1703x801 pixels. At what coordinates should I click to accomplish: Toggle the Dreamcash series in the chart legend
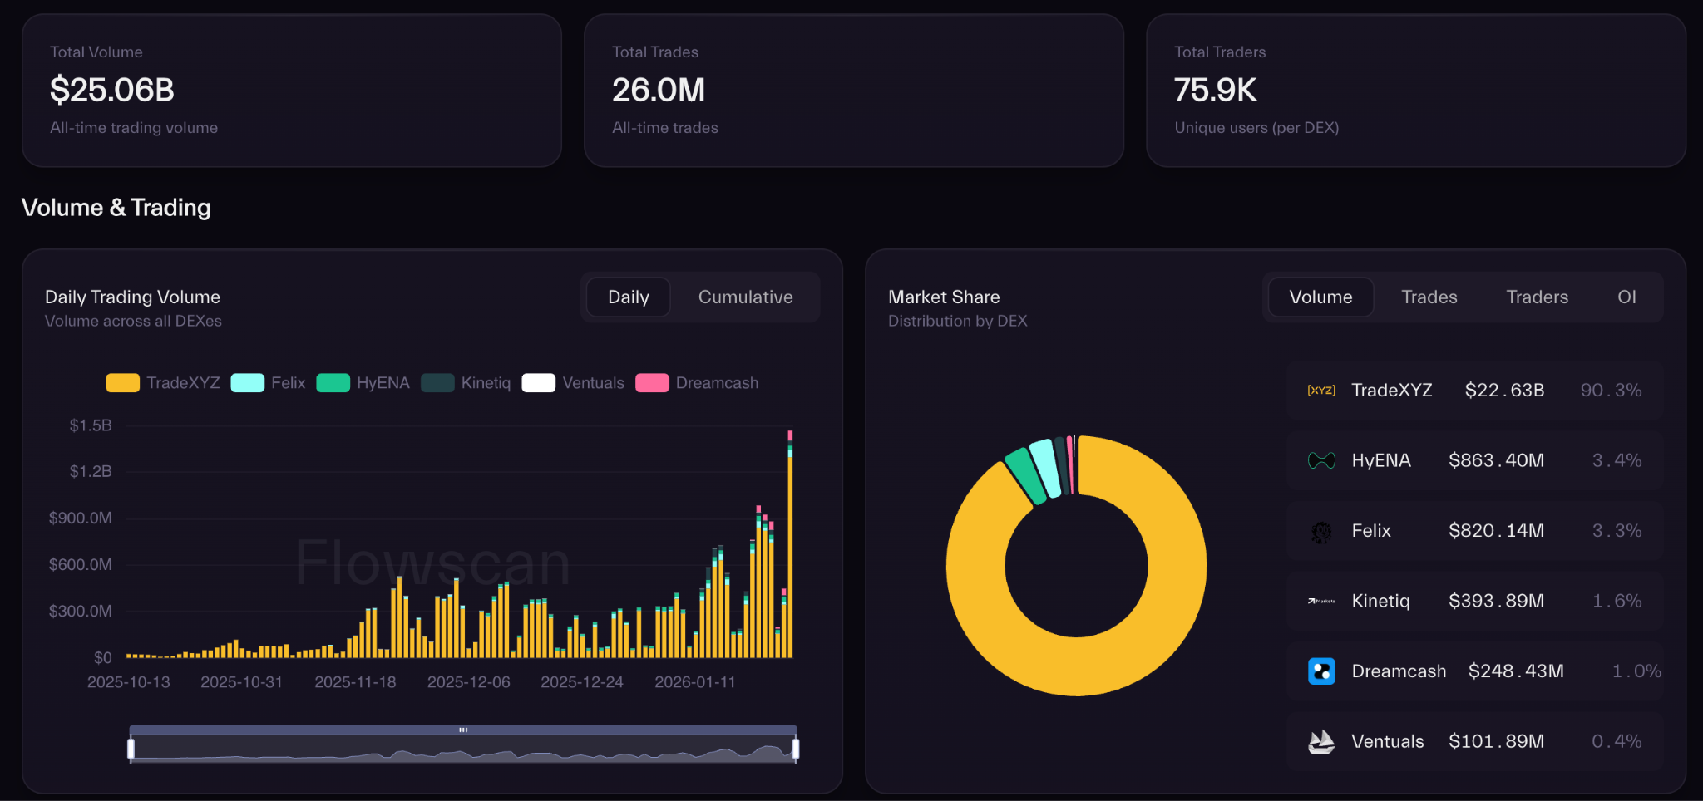click(x=652, y=382)
